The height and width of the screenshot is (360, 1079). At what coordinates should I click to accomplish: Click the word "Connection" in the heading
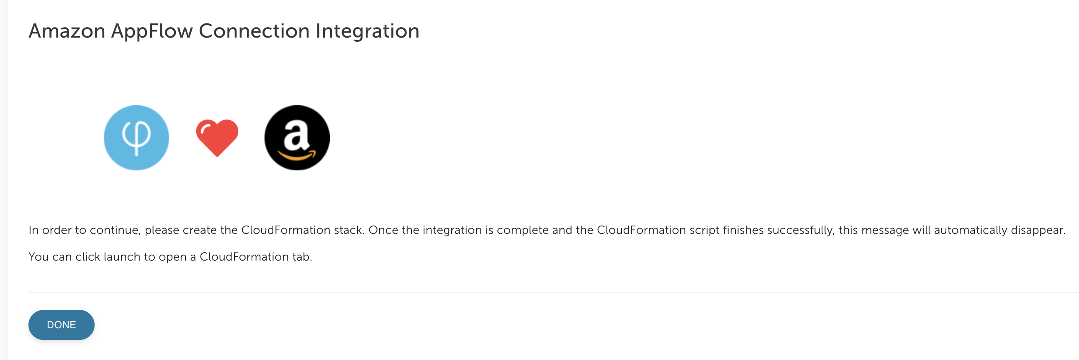coord(254,31)
